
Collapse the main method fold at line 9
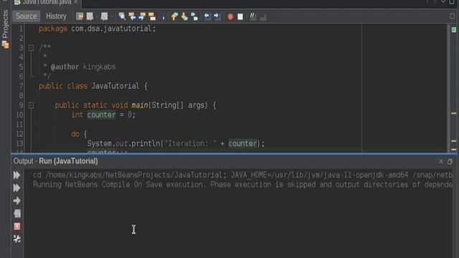(31, 105)
